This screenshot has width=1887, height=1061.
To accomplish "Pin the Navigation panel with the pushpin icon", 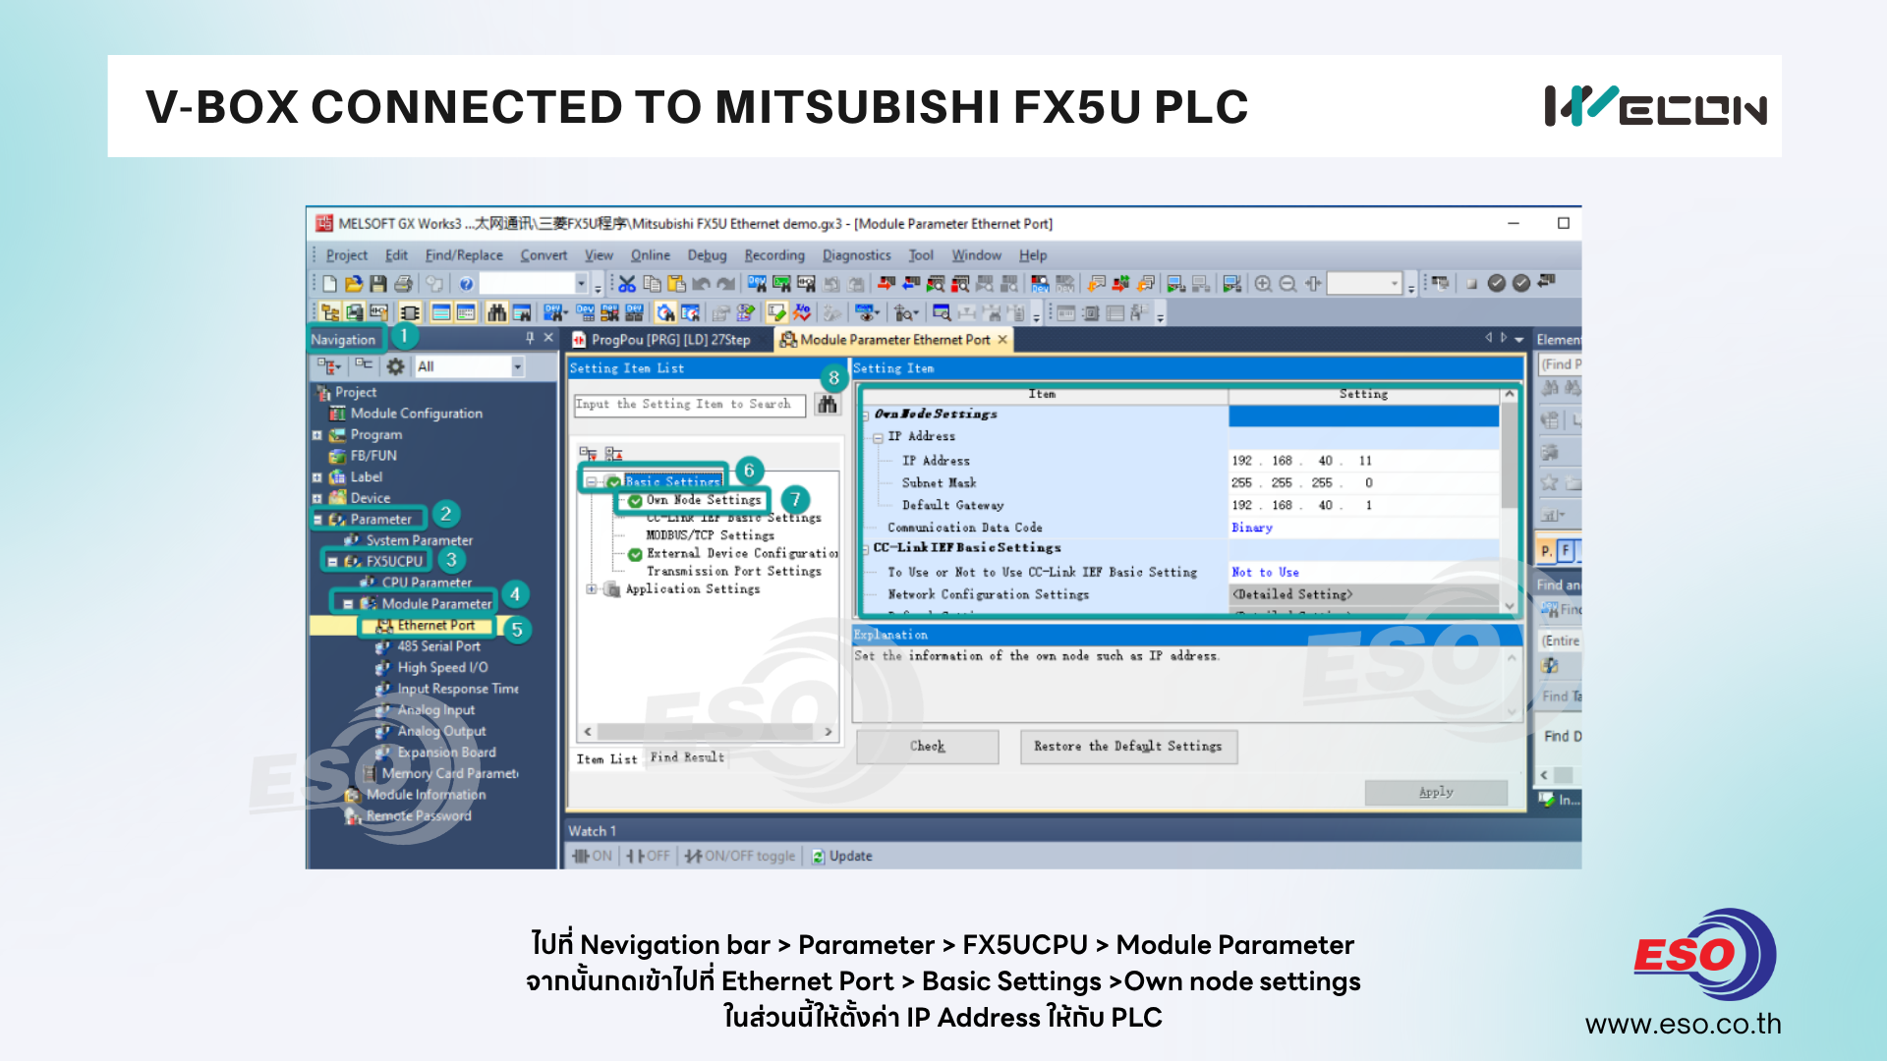I will tap(530, 338).
